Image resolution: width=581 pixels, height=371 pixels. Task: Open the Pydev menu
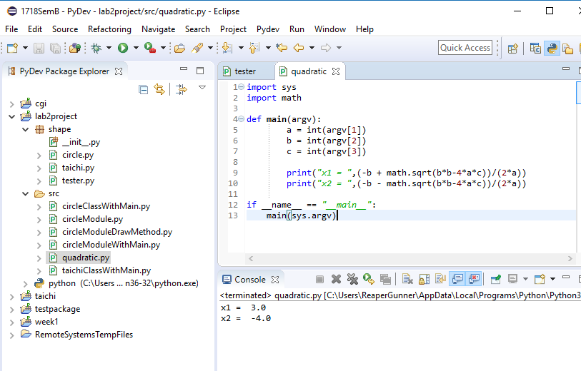[x=268, y=29]
